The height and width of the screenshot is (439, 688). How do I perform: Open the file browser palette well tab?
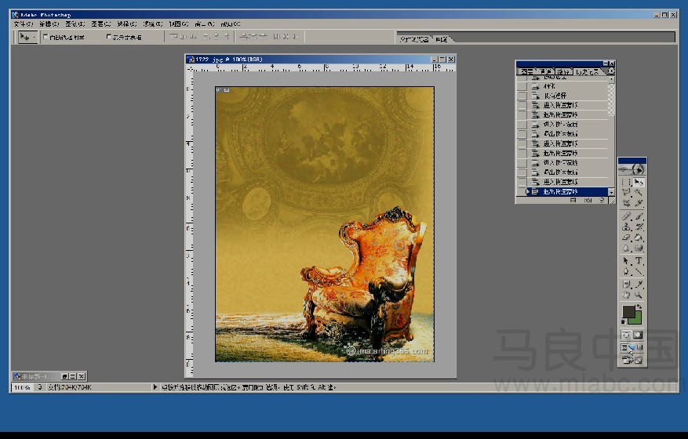414,39
